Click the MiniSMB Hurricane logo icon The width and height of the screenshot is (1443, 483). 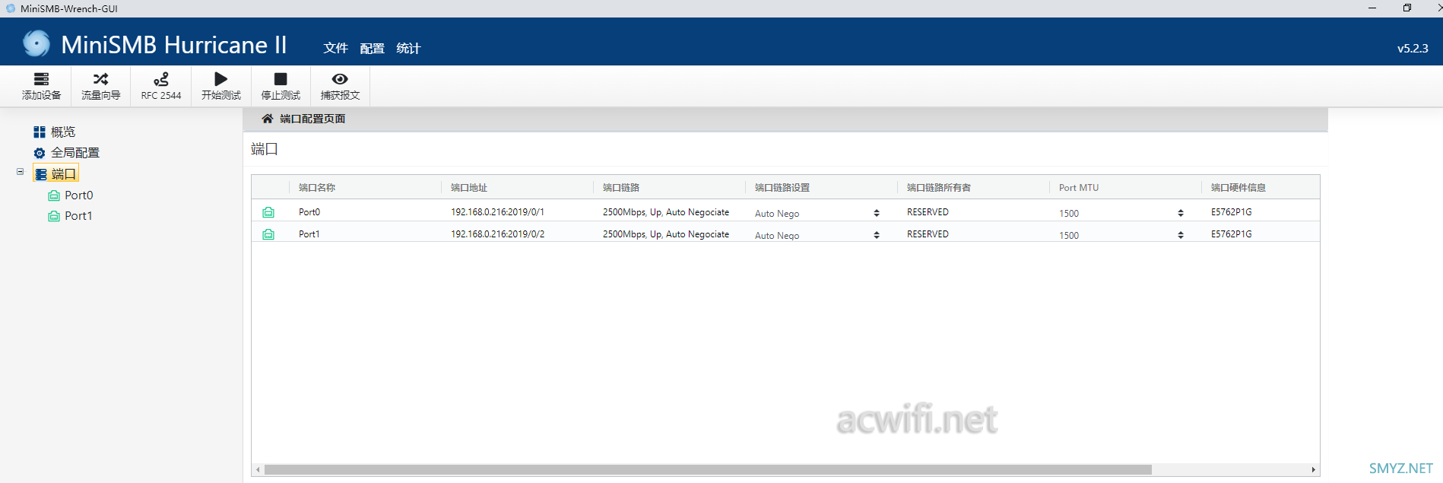(36, 43)
